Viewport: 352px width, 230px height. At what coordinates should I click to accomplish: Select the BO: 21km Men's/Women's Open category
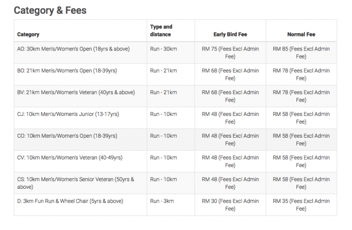click(67, 71)
